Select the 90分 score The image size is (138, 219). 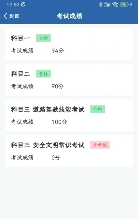point(58,86)
